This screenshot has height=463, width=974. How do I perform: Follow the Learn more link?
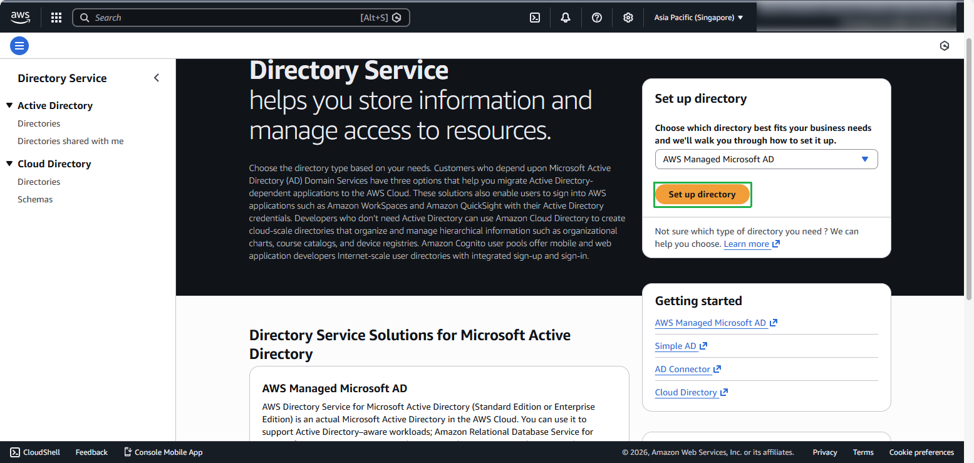click(x=746, y=244)
